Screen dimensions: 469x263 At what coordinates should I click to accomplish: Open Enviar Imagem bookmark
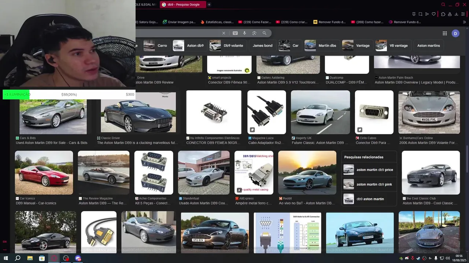tap(179, 22)
